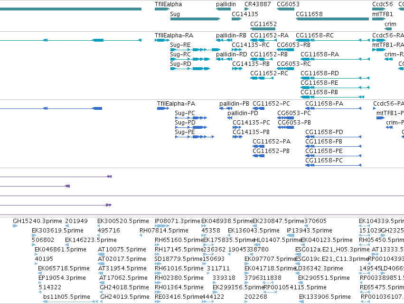The height and width of the screenshot is (304, 404).
Task: Click the Sug gene label
Action: coord(175,14)
